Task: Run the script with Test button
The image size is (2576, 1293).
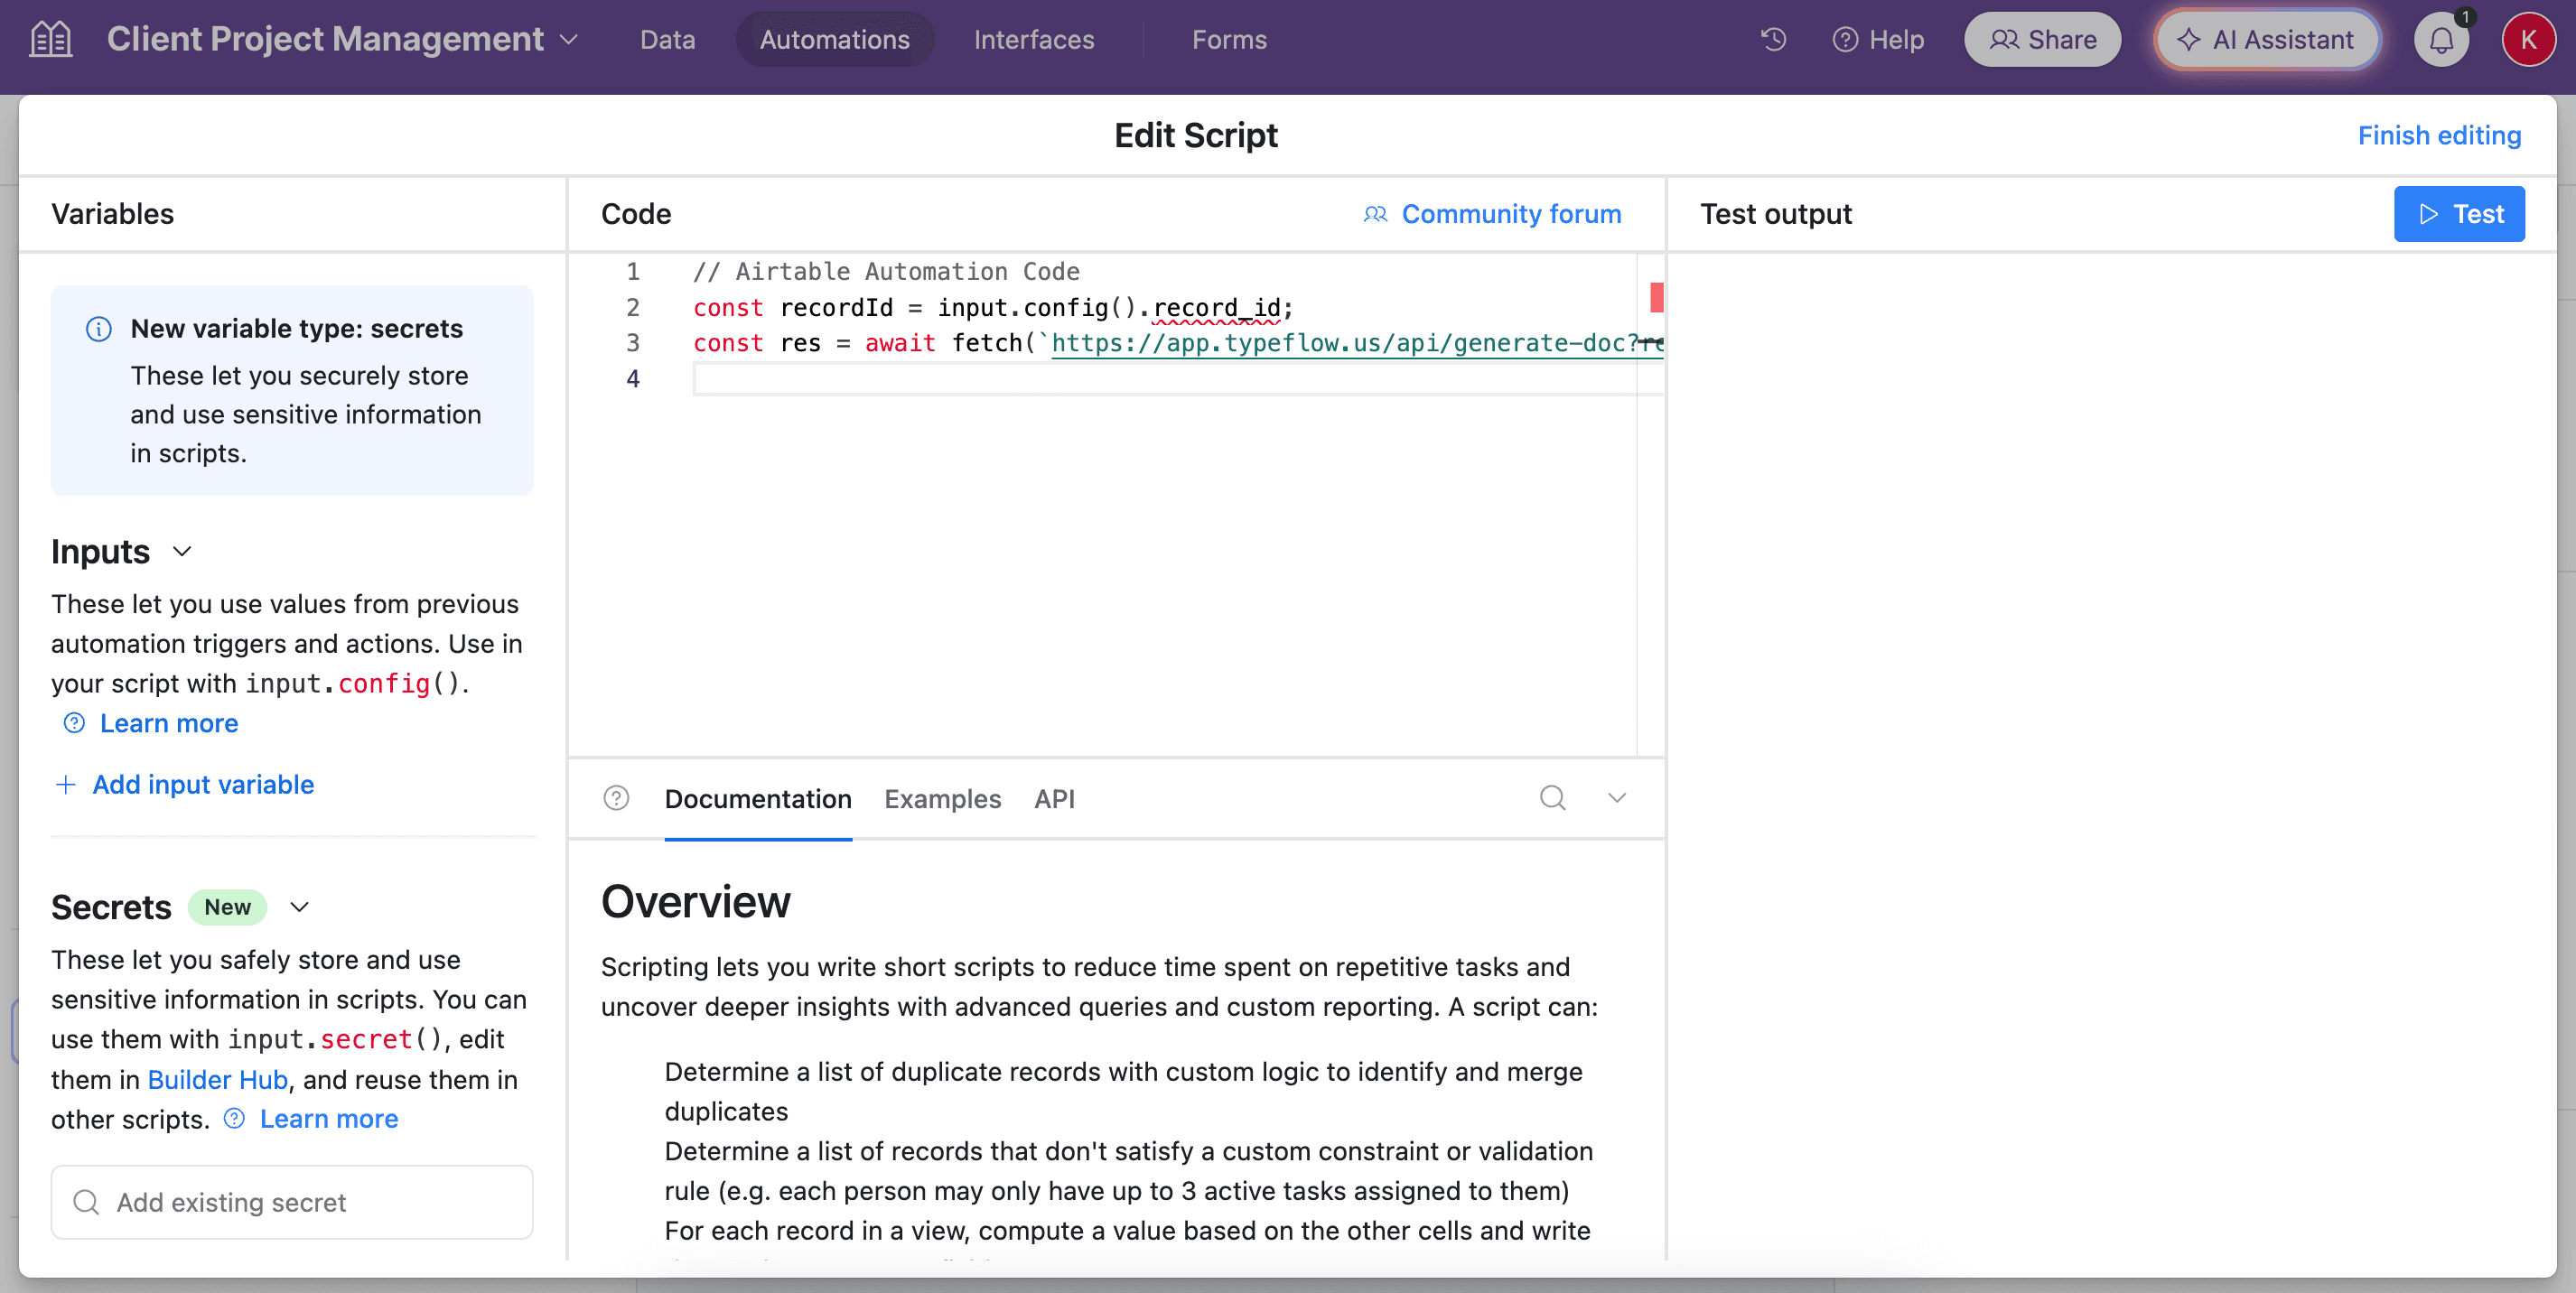Action: pyautogui.click(x=2458, y=214)
